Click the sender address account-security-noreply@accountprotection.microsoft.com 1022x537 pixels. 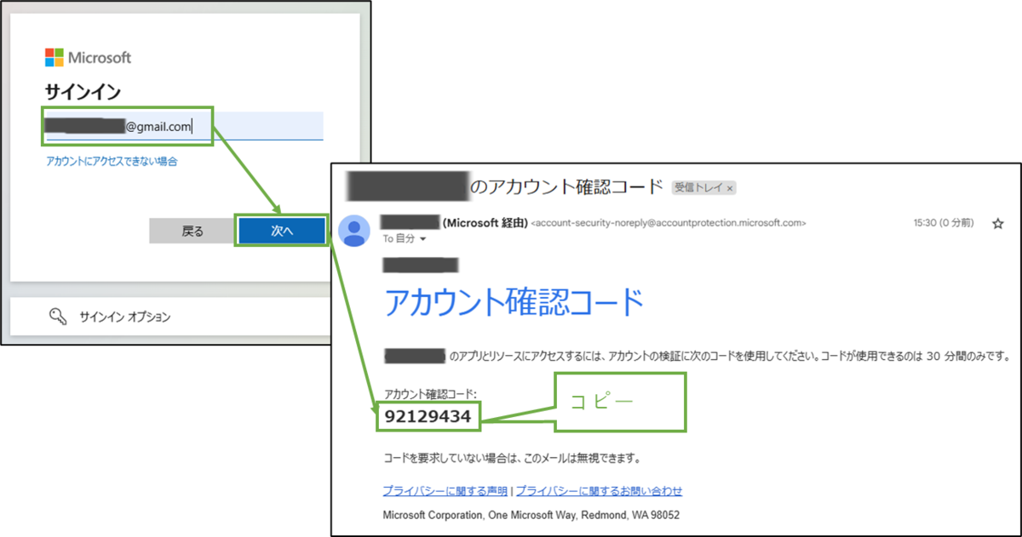click(x=668, y=223)
